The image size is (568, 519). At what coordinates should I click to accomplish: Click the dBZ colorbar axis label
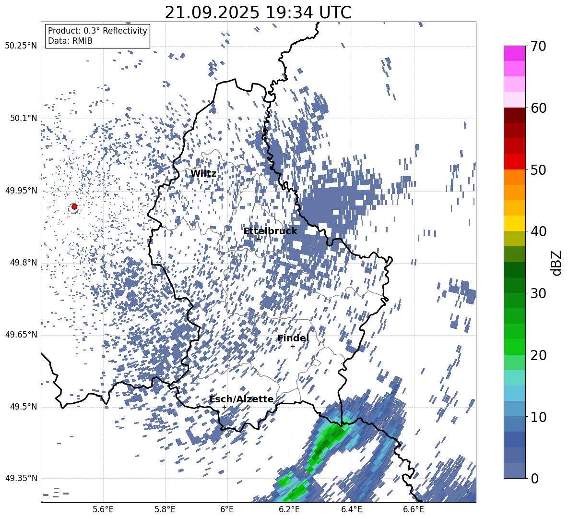(556, 263)
